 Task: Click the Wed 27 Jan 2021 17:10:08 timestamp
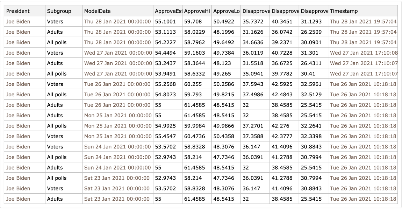pyautogui.click(x=364, y=53)
